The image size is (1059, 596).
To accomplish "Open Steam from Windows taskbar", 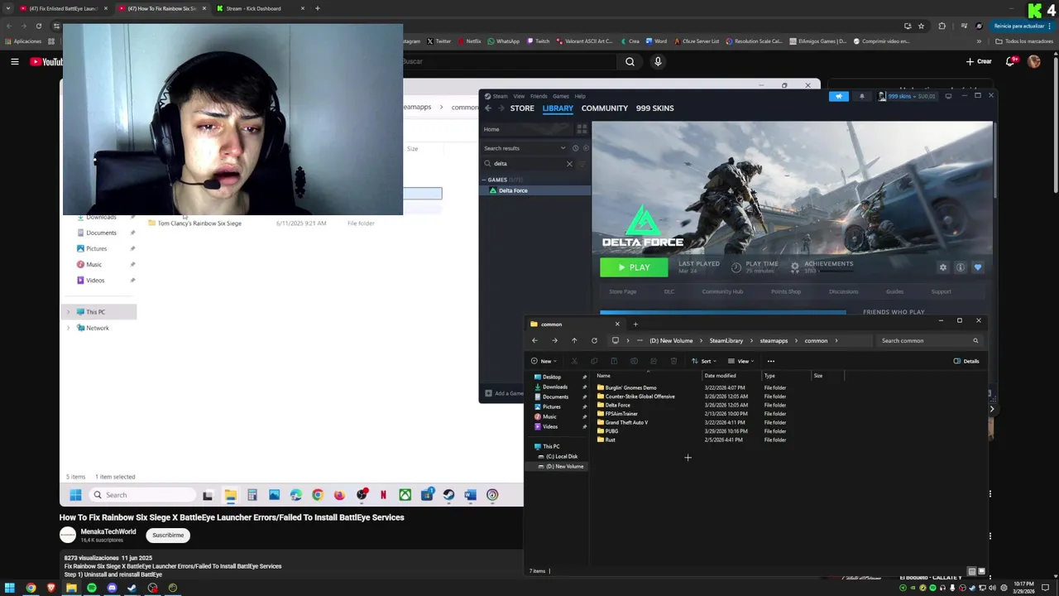I will pyautogui.click(x=132, y=589).
